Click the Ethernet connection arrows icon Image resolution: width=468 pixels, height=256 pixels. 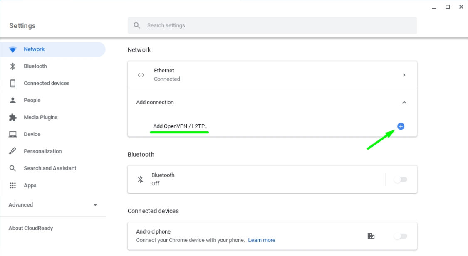tap(141, 75)
